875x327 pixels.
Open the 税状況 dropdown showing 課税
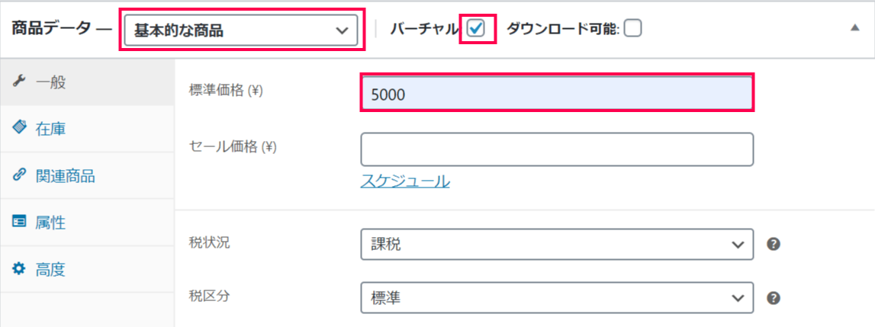pos(558,245)
